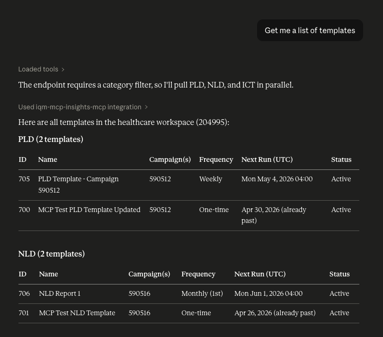The width and height of the screenshot is (383, 337).
Task: Click the campaign cell 590512 in row 700
Action: click(160, 210)
